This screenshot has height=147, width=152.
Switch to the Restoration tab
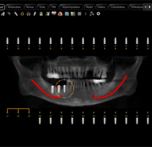pos(14,7)
